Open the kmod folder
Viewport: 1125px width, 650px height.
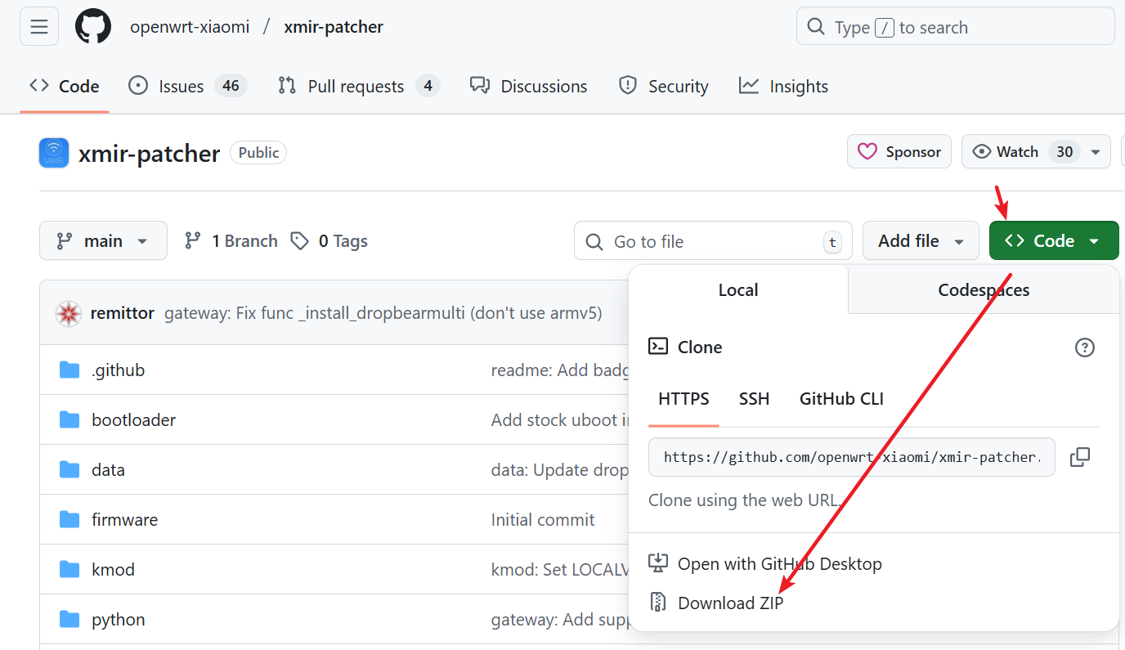point(114,570)
